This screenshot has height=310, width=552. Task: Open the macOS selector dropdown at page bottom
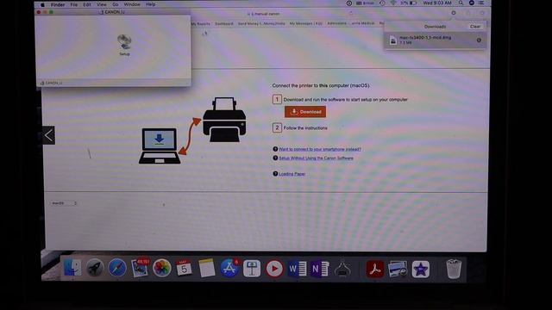click(x=63, y=203)
